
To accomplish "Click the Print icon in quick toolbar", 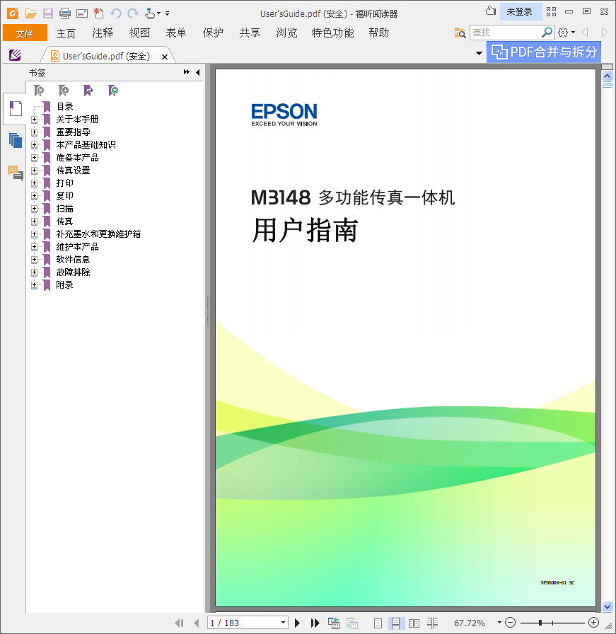I will tap(64, 13).
